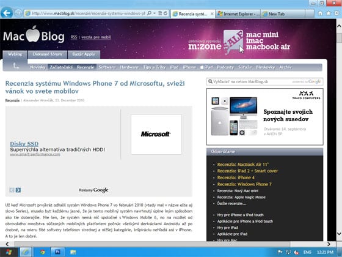Viewport: 342px width, 257px height.
Task: Select the Recenzia systé... tab
Action: pos(193,13)
